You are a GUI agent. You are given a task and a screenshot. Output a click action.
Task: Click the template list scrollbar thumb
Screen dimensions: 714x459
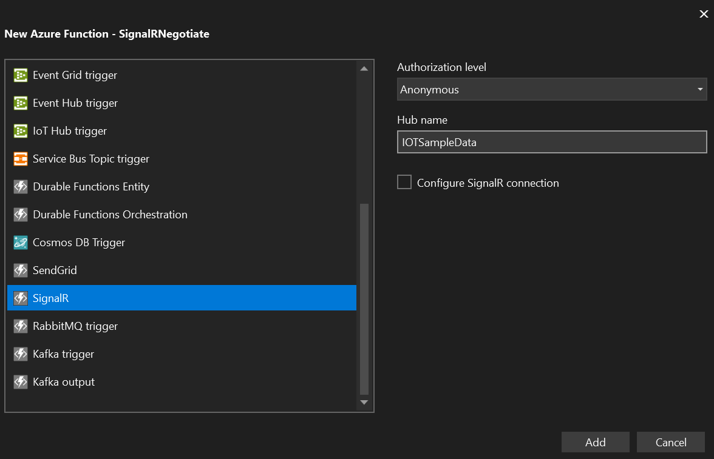[x=364, y=299]
